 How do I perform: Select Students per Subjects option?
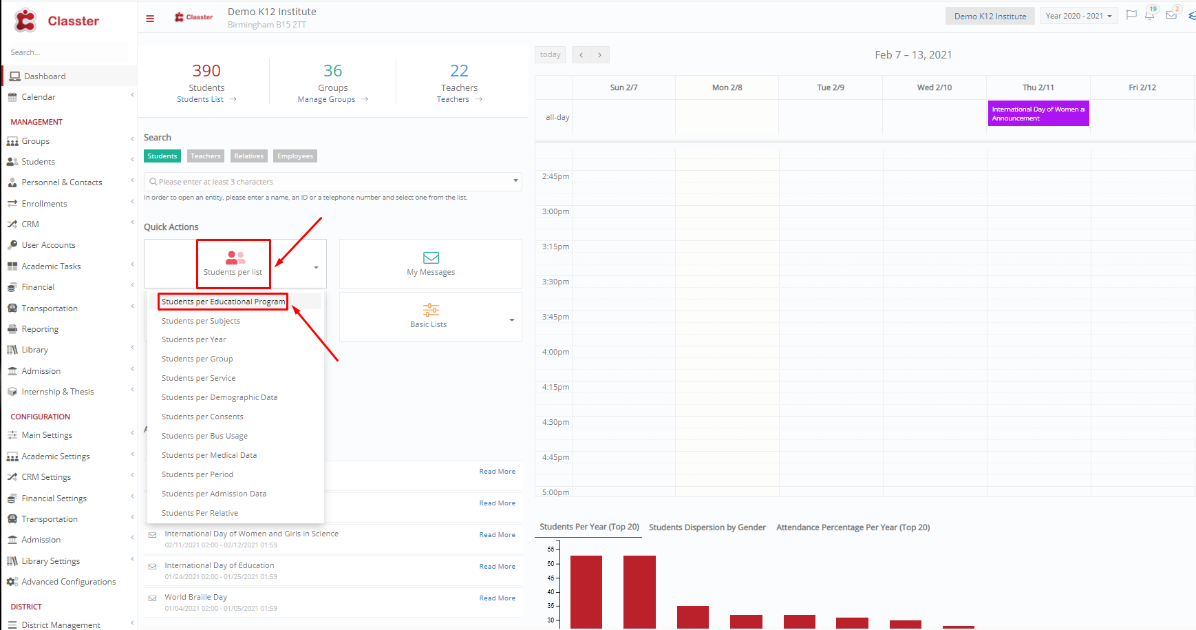201,321
